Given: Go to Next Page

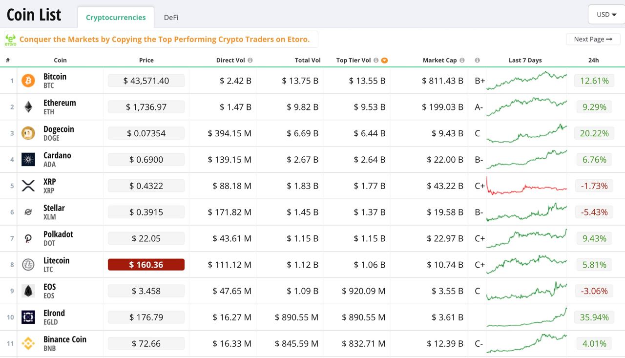Looking at the screenshot, I should [593, 40].
